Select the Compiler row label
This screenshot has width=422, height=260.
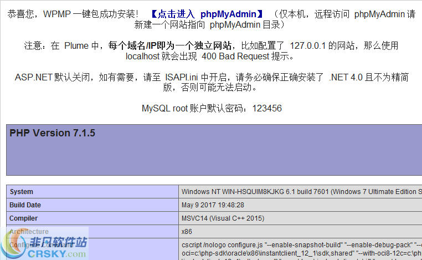23,218
